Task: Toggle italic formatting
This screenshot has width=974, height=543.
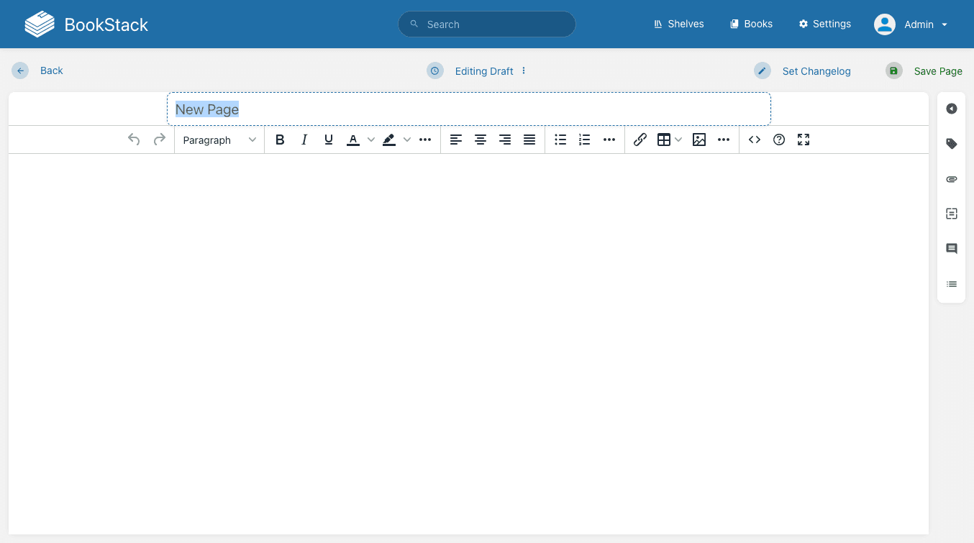Action: coord(304,140)
